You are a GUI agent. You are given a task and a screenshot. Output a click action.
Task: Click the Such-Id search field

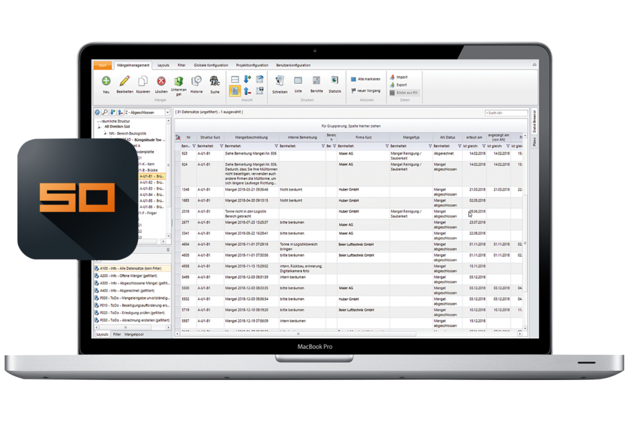pos(506,113)
